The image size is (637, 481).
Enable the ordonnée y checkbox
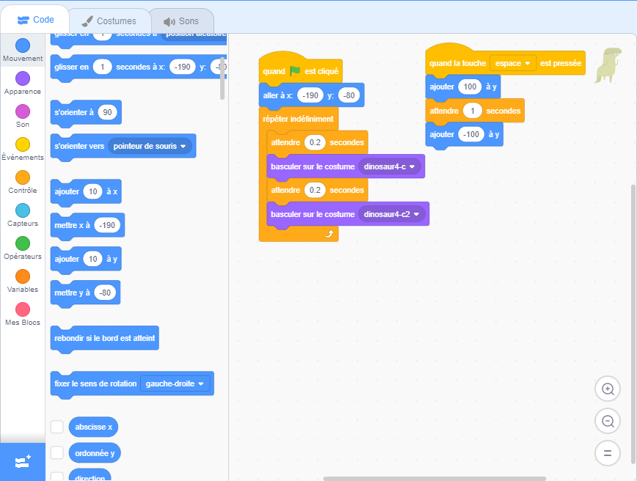click(57, 453)
